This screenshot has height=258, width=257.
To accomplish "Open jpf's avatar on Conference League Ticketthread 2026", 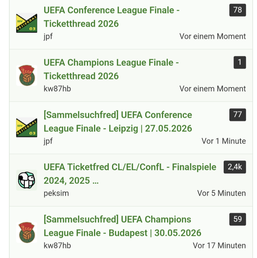I will pos(26,23).
